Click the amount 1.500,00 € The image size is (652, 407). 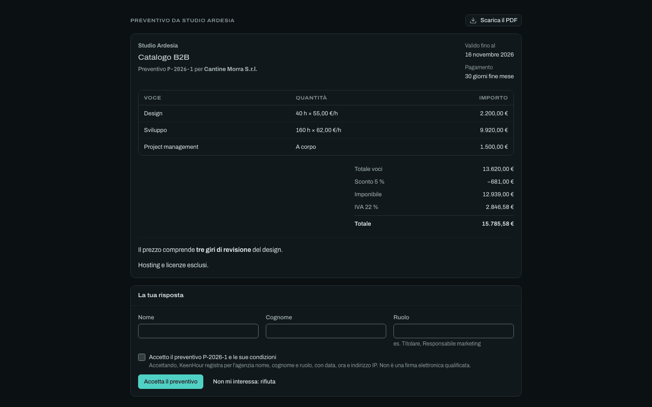pos(494,147)
